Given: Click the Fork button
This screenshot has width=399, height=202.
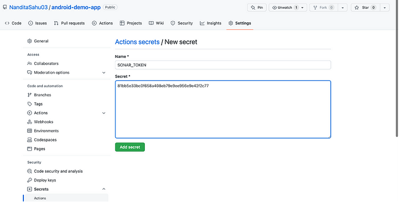Looking at the screenshot, I should [324, 8].
